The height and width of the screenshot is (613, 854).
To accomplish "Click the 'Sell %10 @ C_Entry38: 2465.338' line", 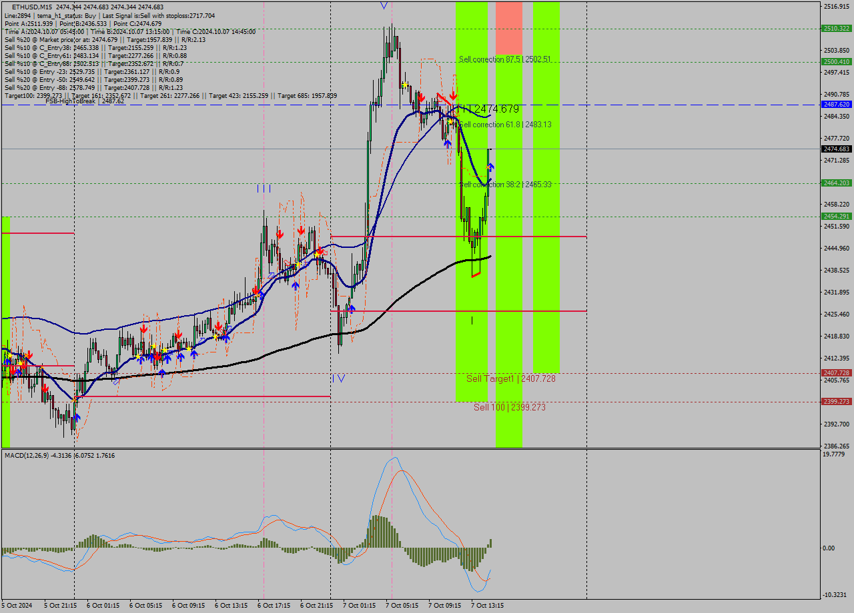I will [x=95, y=47].
